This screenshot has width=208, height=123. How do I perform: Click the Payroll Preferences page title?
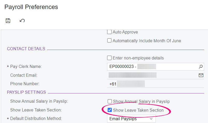(31, 7)
